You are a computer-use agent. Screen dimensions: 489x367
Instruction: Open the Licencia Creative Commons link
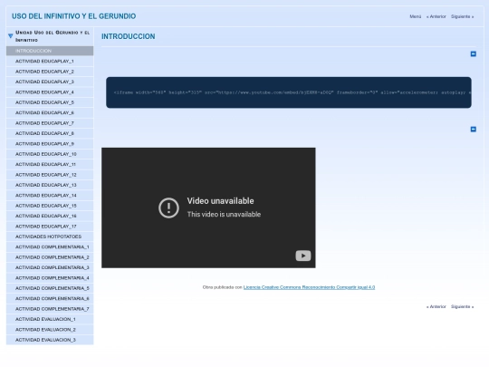tap(309, 287)
